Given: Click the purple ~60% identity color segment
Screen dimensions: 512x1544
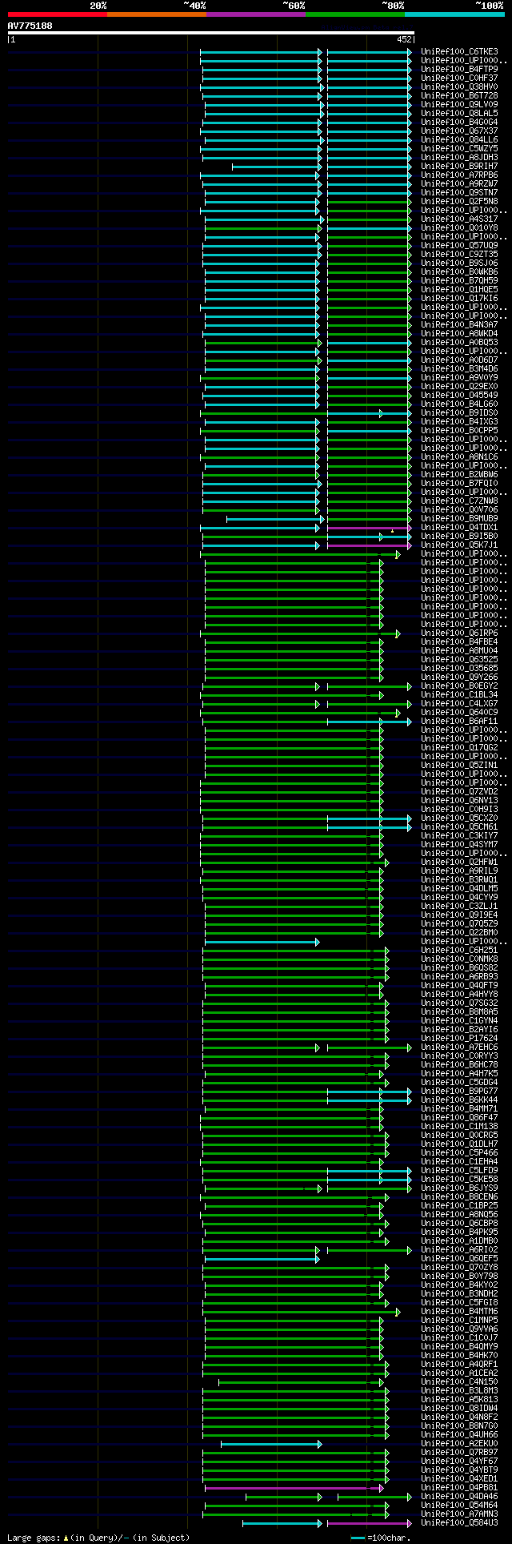Looking at the screenshot, I should (255, 14).
